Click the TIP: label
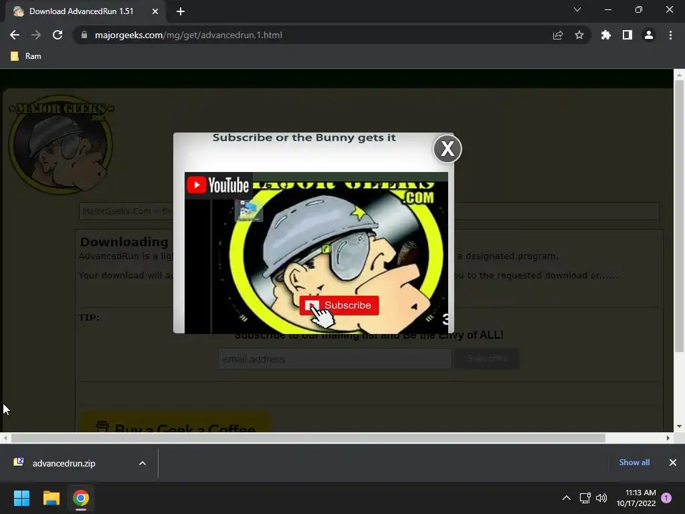The image size is (685, 514). [89, 317]
